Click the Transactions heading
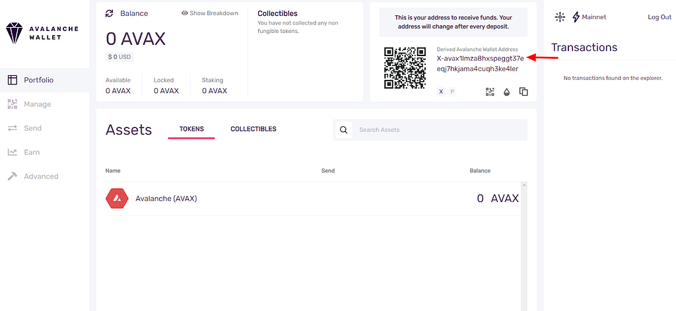Viewport: 676px width, 311px height. click(x=584, y=47)
